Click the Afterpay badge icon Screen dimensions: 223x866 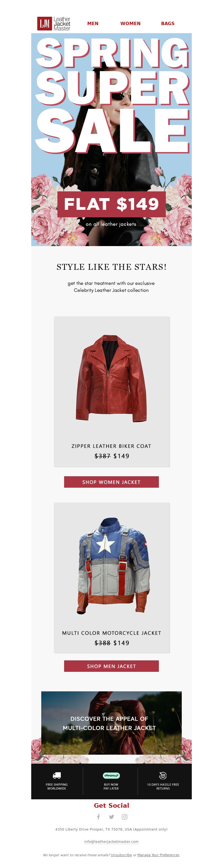pos(111,775)
